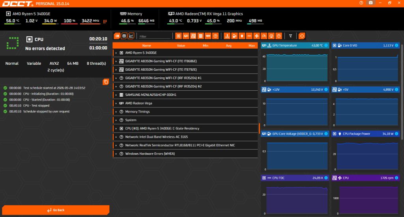404x217 pixels.
Task: Select the Intel Dual Band Wireless-AC 3165 row
Action: pos(185,137)
